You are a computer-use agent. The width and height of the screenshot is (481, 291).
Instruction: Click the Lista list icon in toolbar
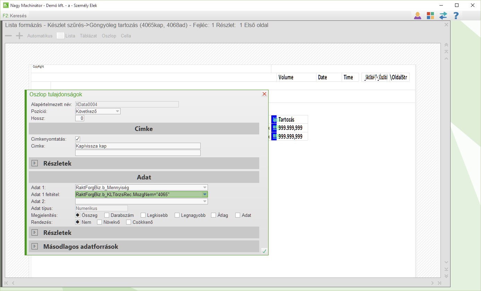(x=61, y=36)
